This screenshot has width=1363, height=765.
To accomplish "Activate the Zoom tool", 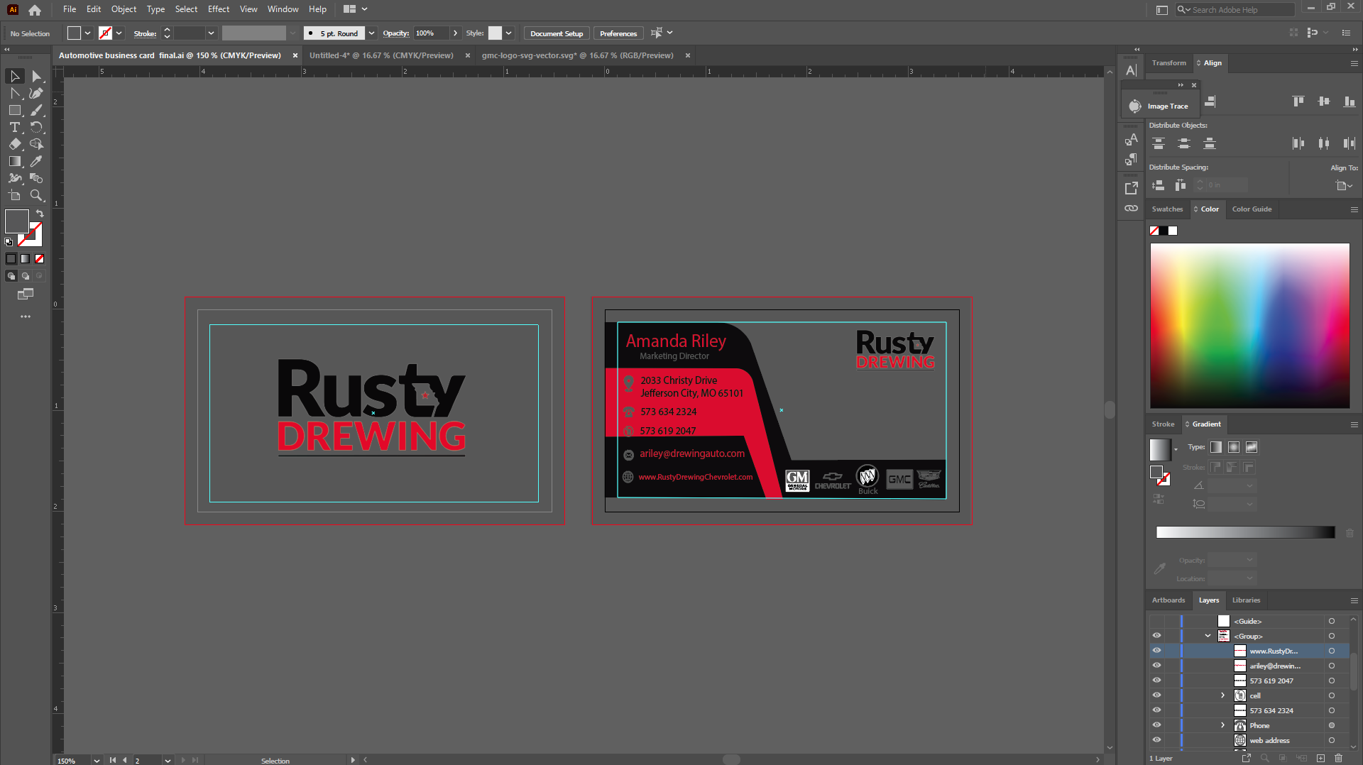I will coord(36,195).
